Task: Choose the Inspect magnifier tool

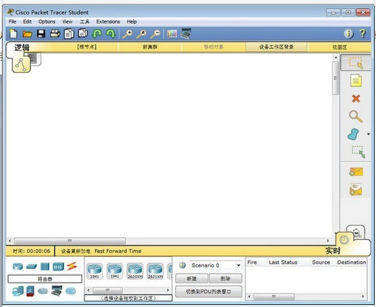Action: click(x=356, y=116)
